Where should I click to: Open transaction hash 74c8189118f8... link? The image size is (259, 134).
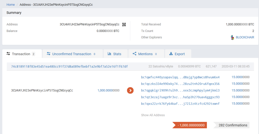69,66
